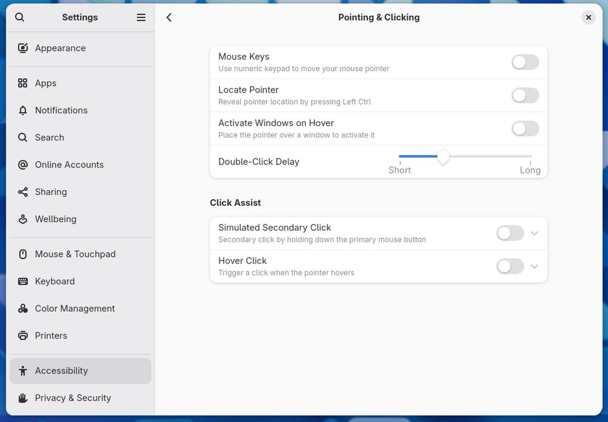Open Appearance settings panel
This screenshot has width=608, height=422.
tap(80, 48)
